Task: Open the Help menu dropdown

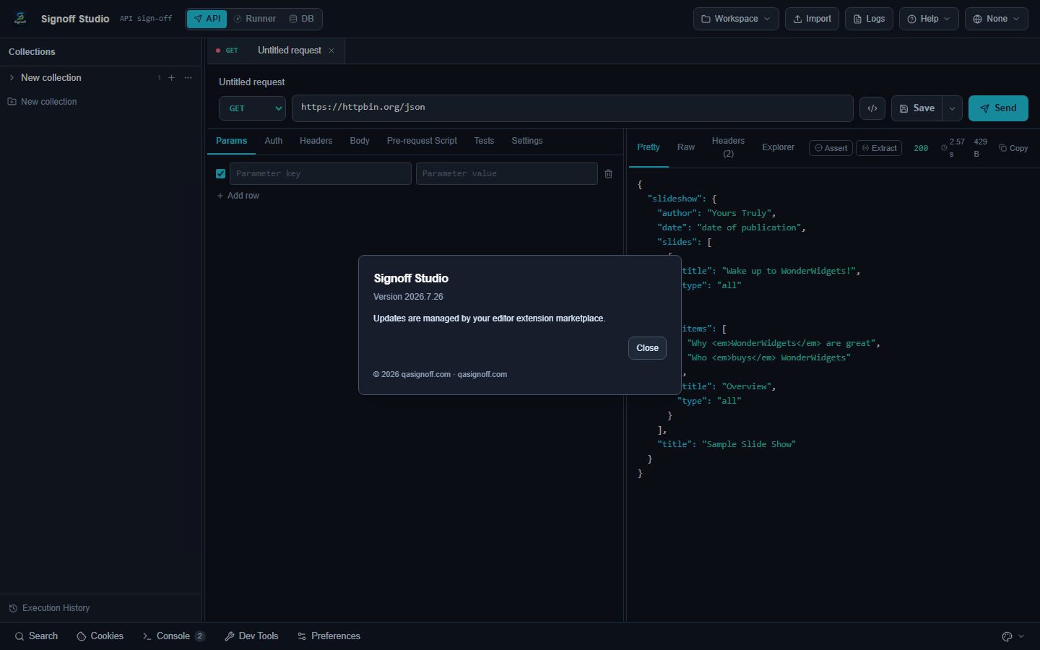Action: click(x=929, y=19)
